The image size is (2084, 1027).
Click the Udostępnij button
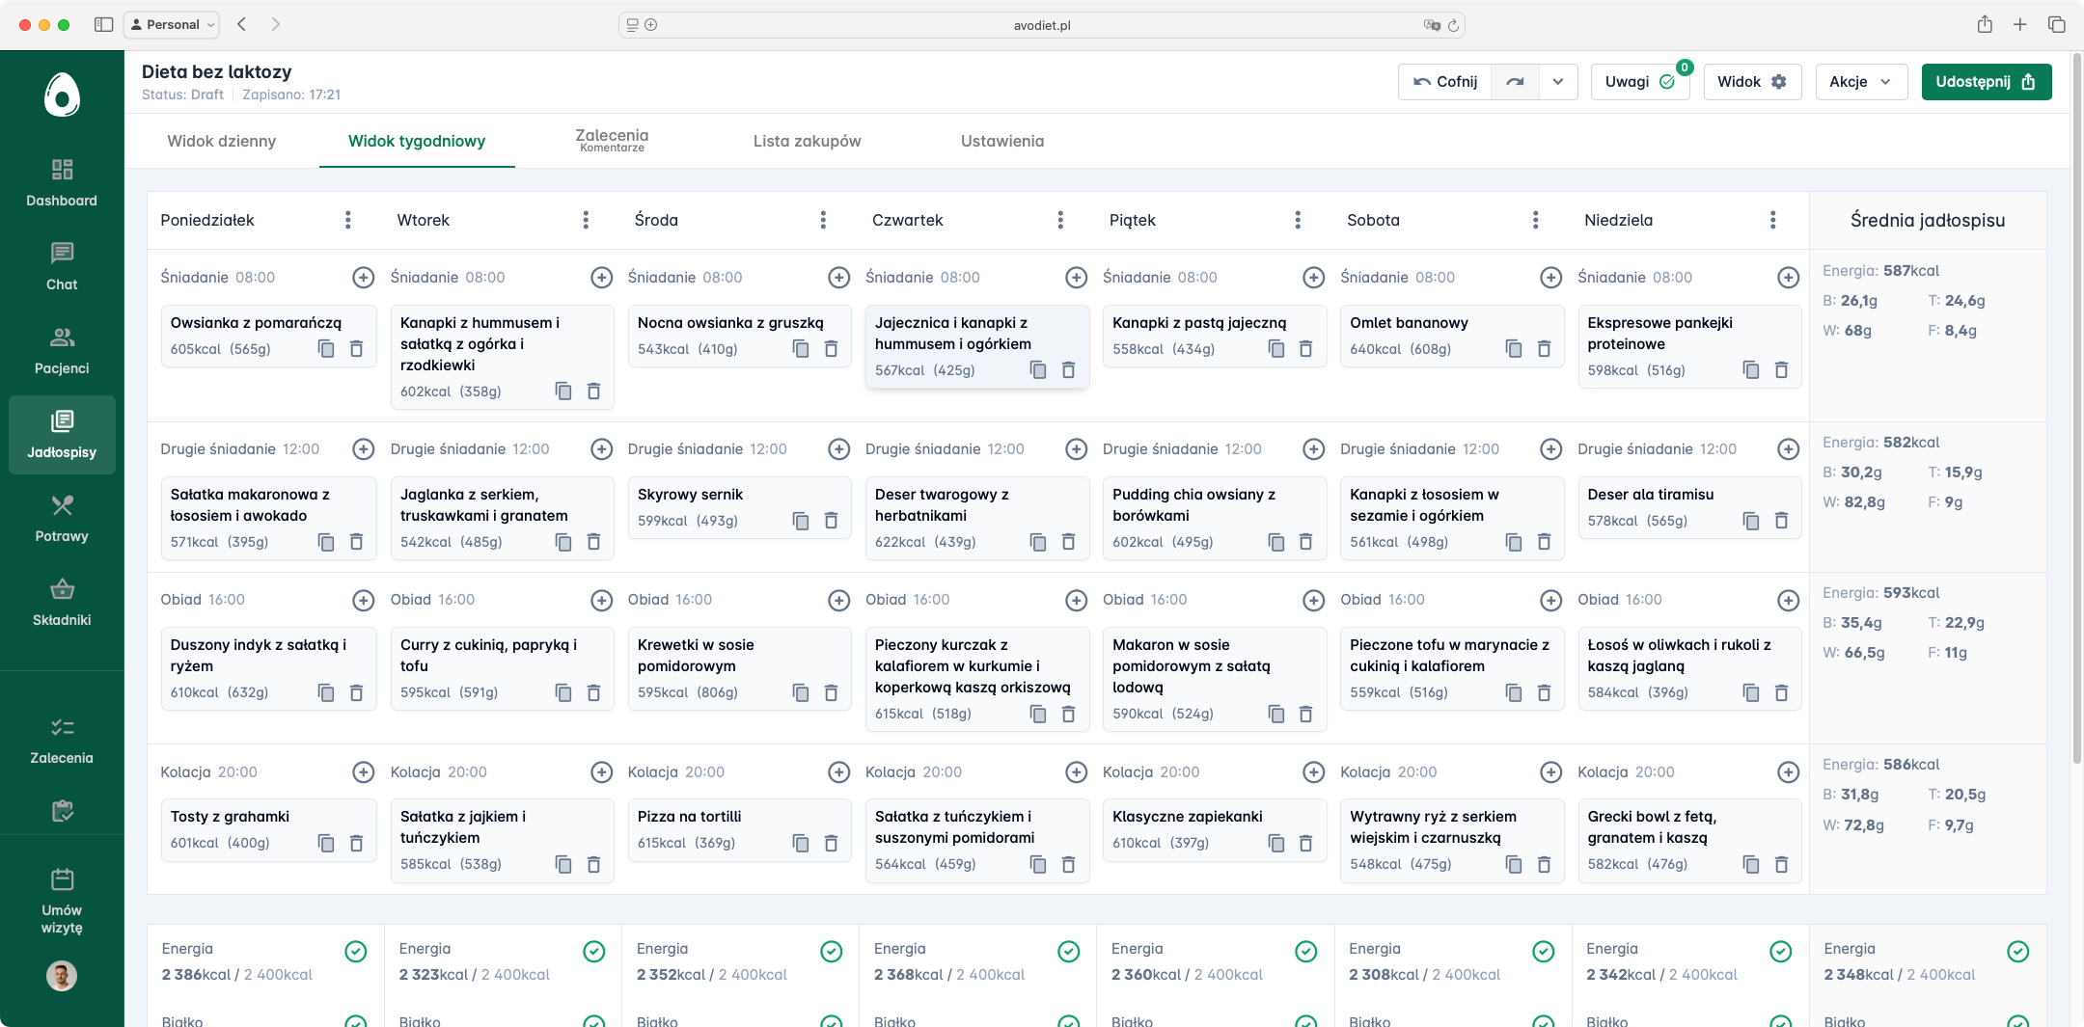tap(1986, 82)
